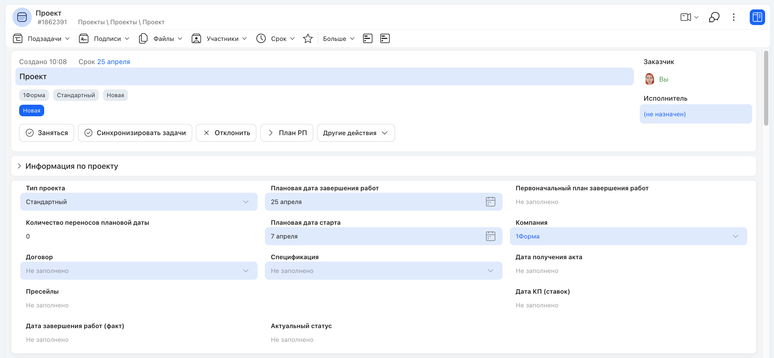Click Не заполнено under Первоначальный план завершения работ
Screen dimensions: 774x358
tap(537, 202)
